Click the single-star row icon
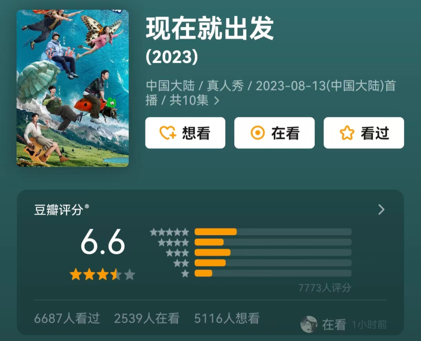Viewport: 421px width, 341px height. coord(185,274)
